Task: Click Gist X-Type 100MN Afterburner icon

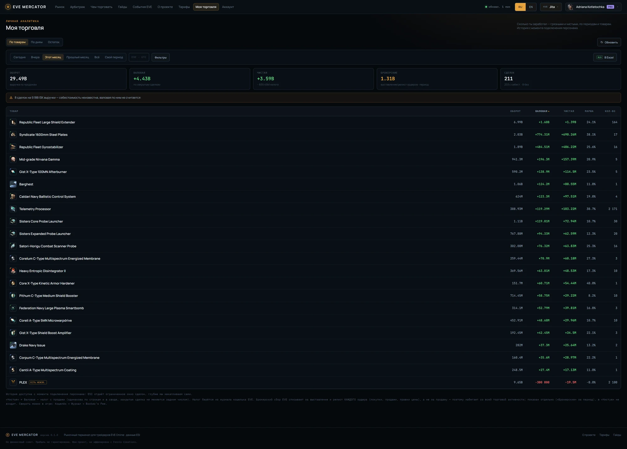Action: 13,172
